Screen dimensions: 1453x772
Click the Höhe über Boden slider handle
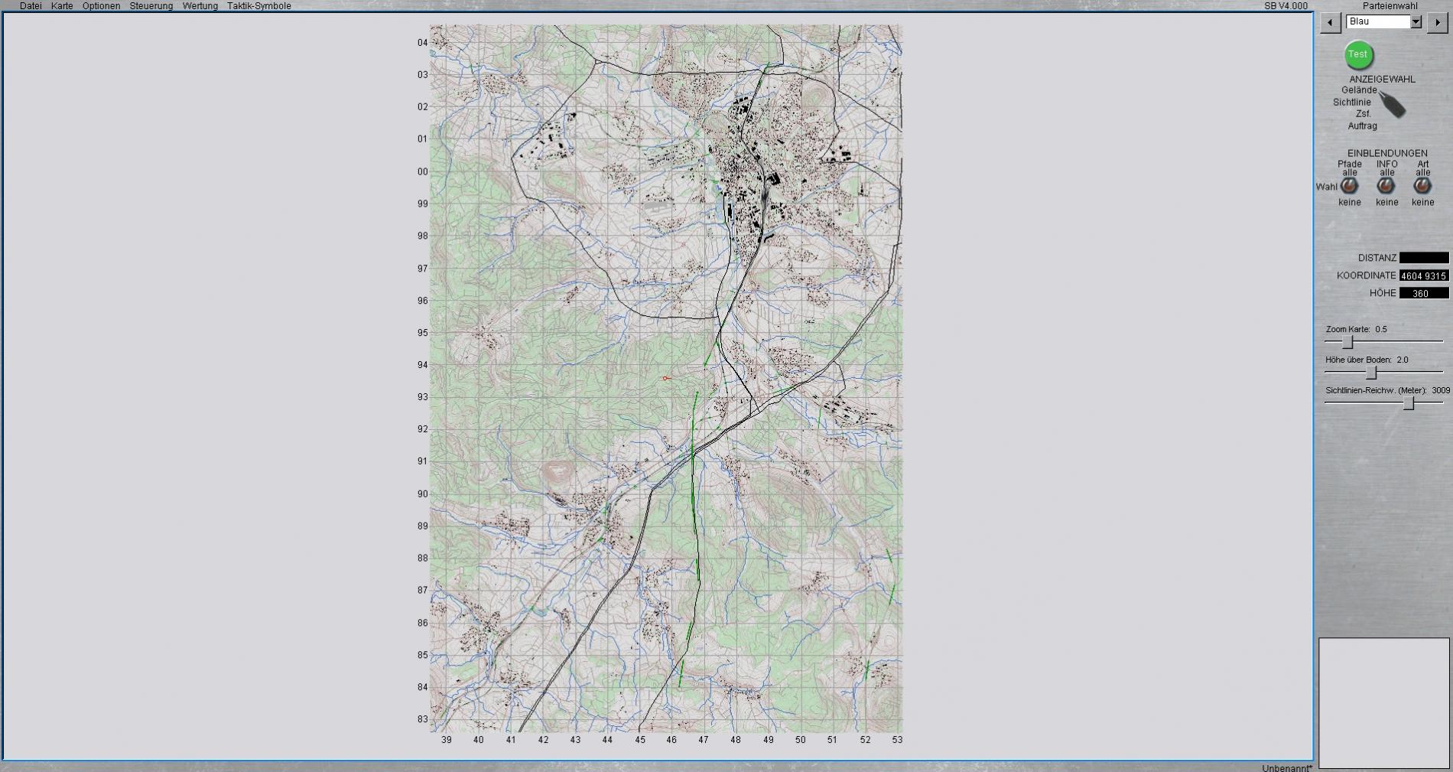tap(1371, 373)
